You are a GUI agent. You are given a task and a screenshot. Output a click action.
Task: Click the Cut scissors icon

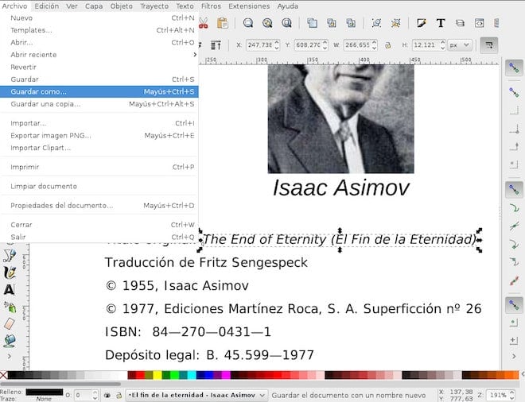point(203,23)
